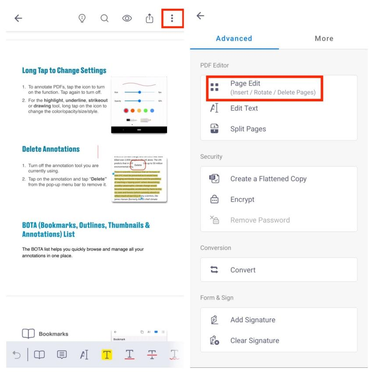Viewport: 374px width, 374px height.
Task: Tap the lightbulb tips icon
Action: coord(82,18)
